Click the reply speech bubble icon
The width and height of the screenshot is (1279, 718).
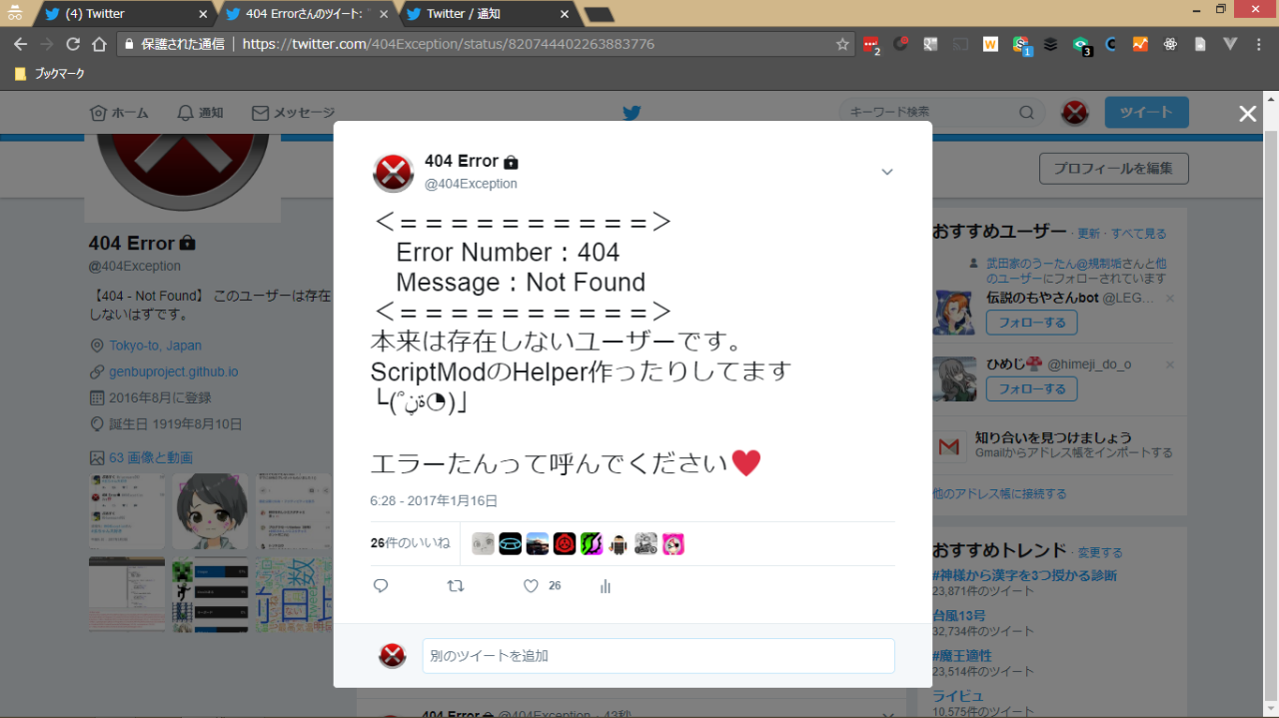[x=381, y=586]
